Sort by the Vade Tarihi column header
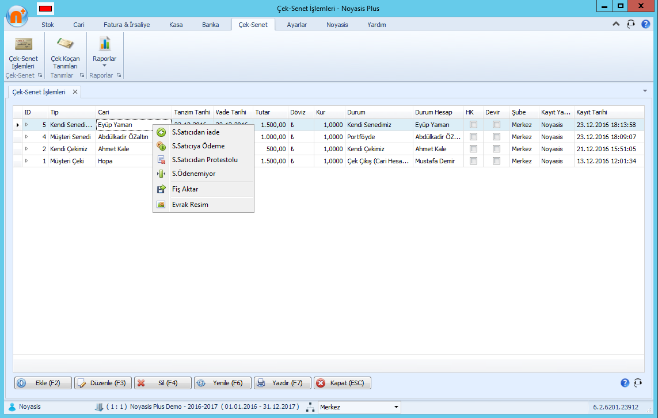Viewport: 658px width, 418px height. pos(233,112)
